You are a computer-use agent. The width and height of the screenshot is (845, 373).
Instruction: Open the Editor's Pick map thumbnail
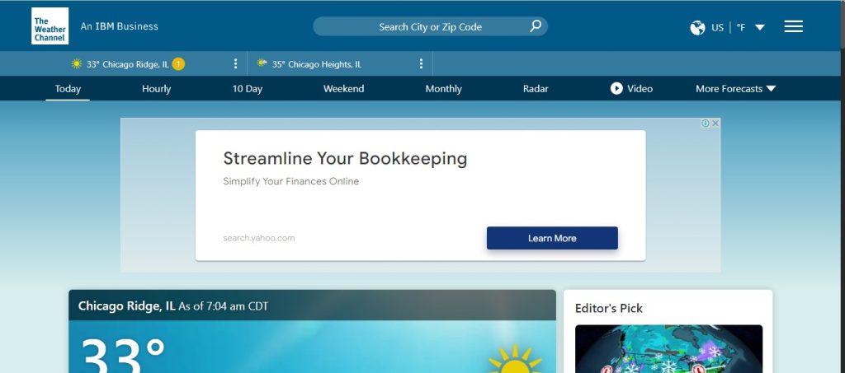668,349
